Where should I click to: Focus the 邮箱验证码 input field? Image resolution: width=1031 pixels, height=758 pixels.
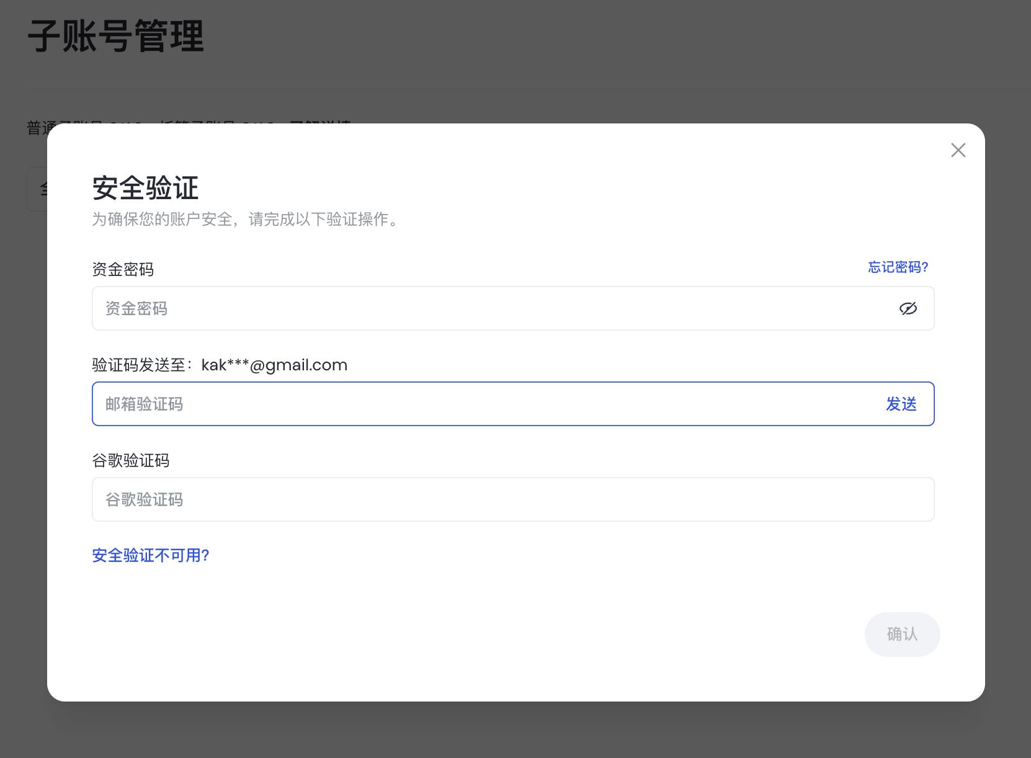click(x=484, y=404)
